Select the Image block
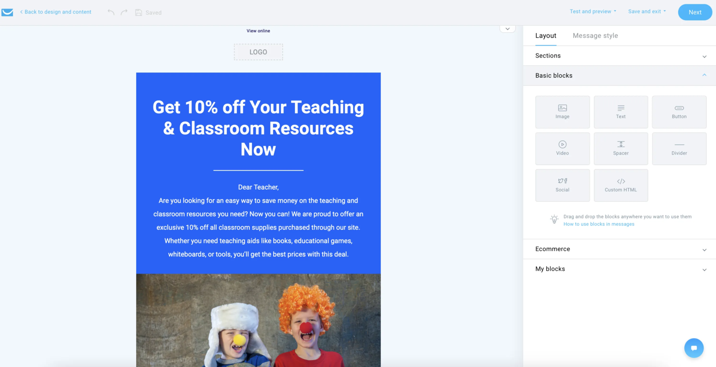Image resolution: width=716 pixels, height=367 pixels. [x=562, y=112]
